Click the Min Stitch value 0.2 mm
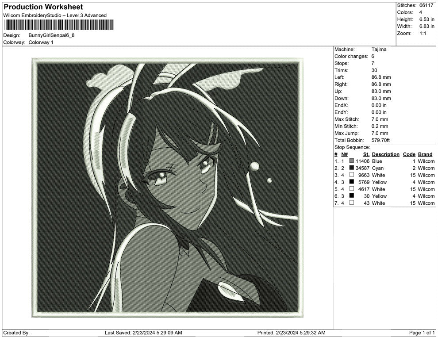438x337 pixels. pyautogui.click(x=380, y=126)
